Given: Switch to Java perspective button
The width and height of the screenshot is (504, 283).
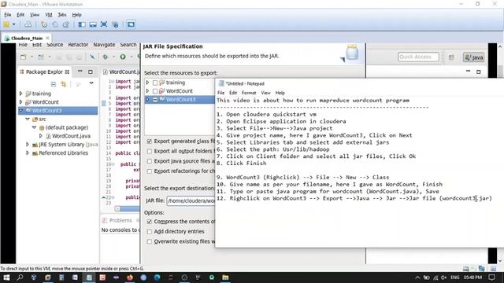Looking at the screenshot, I should (474, 57).
